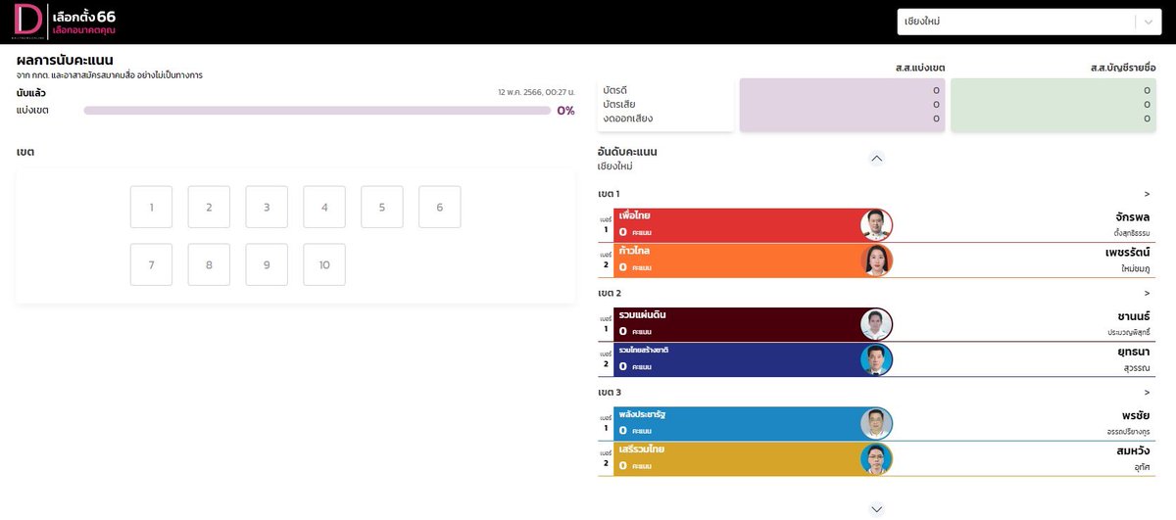Click the เขต 3 section label
Viewport: 1176px width, 520px height.
pyautogui.click(x=609, y=392)
